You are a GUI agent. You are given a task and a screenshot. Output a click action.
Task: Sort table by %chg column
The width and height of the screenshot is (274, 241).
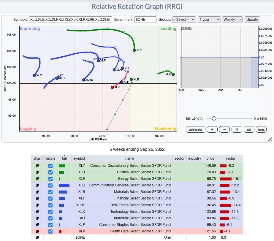click(230, 158)
